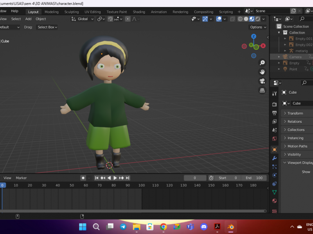Collapse the Collection tree in outliner
313x234 pixels.
[x=279, y=33]
